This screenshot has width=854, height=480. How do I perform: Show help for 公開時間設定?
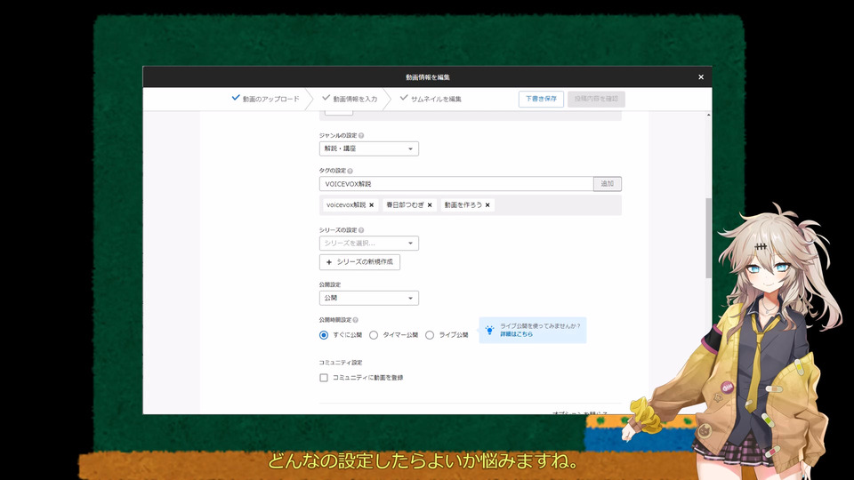tap(356, 320)
